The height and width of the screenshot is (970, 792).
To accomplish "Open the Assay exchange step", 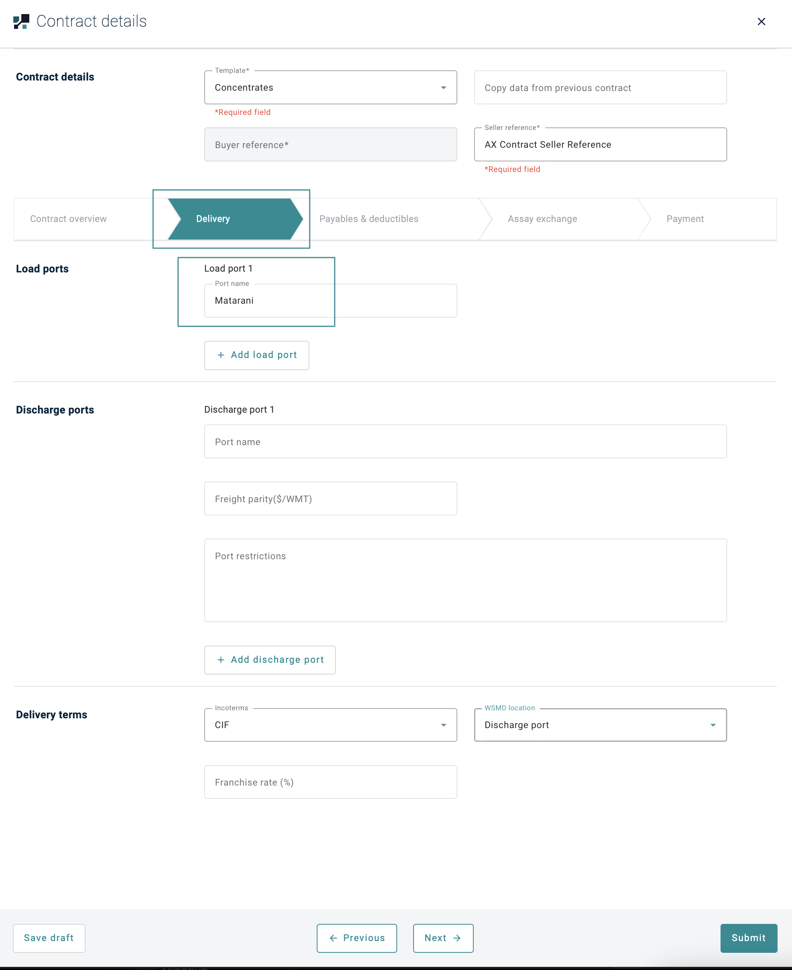I will (x=542, y=219).
